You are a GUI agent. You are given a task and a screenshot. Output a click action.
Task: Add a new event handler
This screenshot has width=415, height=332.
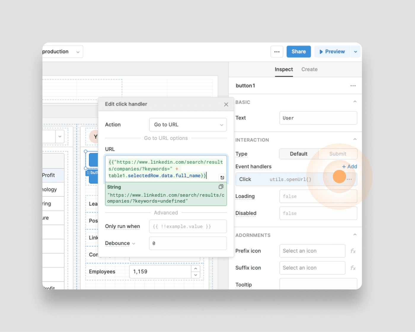tap(349, 166)
